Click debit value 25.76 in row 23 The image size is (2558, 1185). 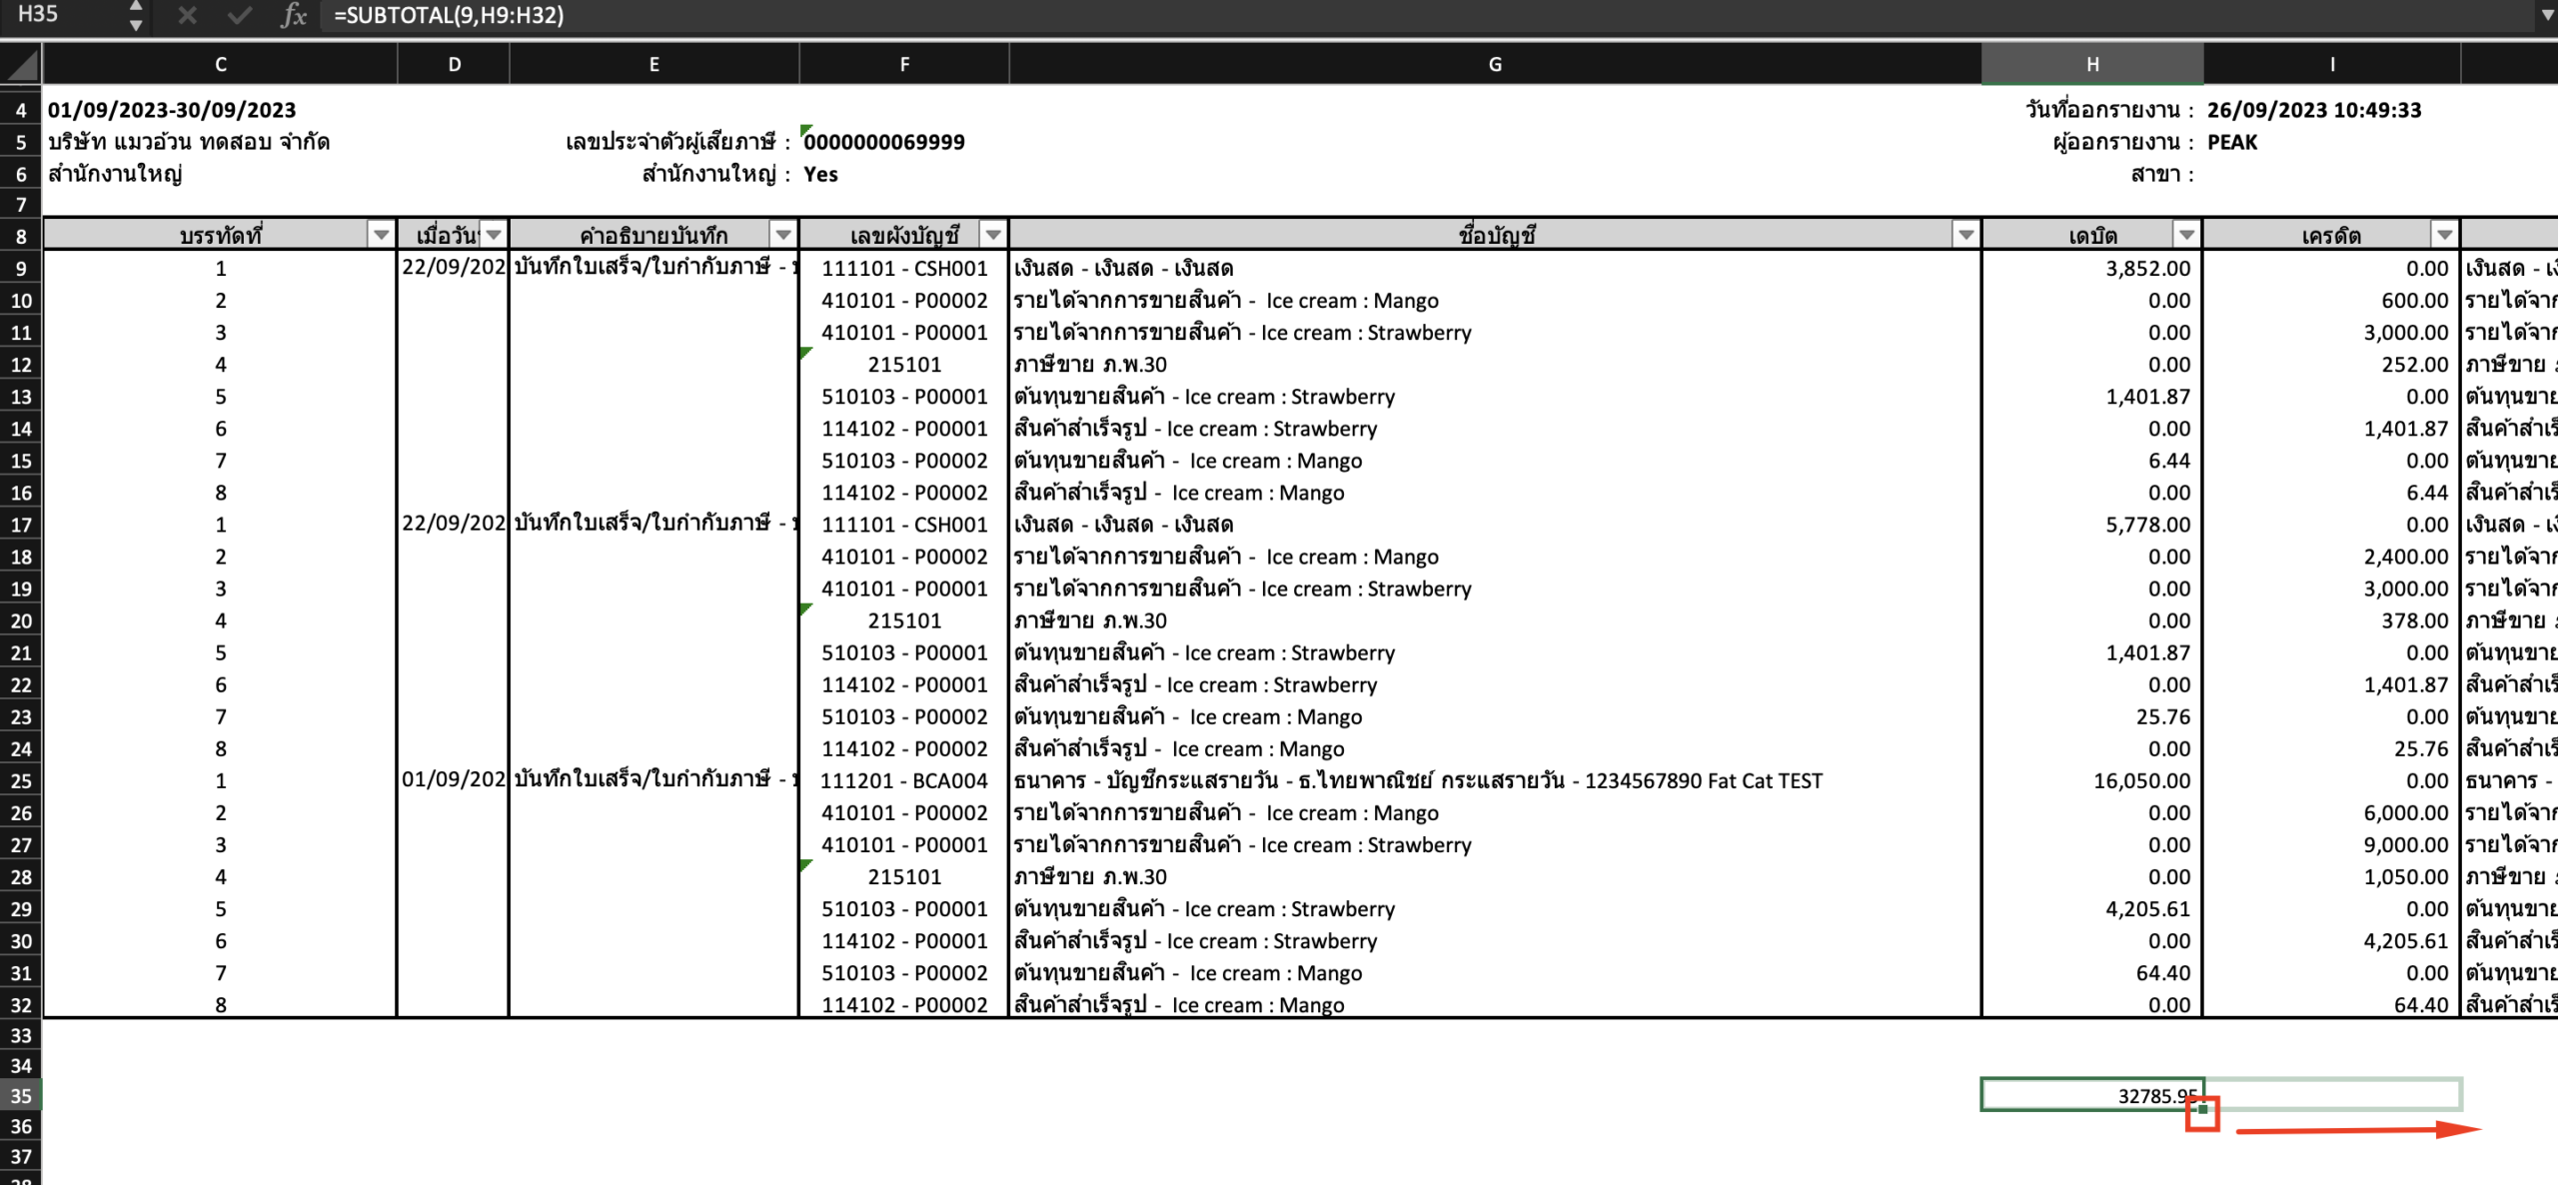point(2162,716)
